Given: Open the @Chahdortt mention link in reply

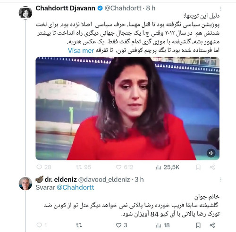Looking at the screenshot, I should point(76,187).
